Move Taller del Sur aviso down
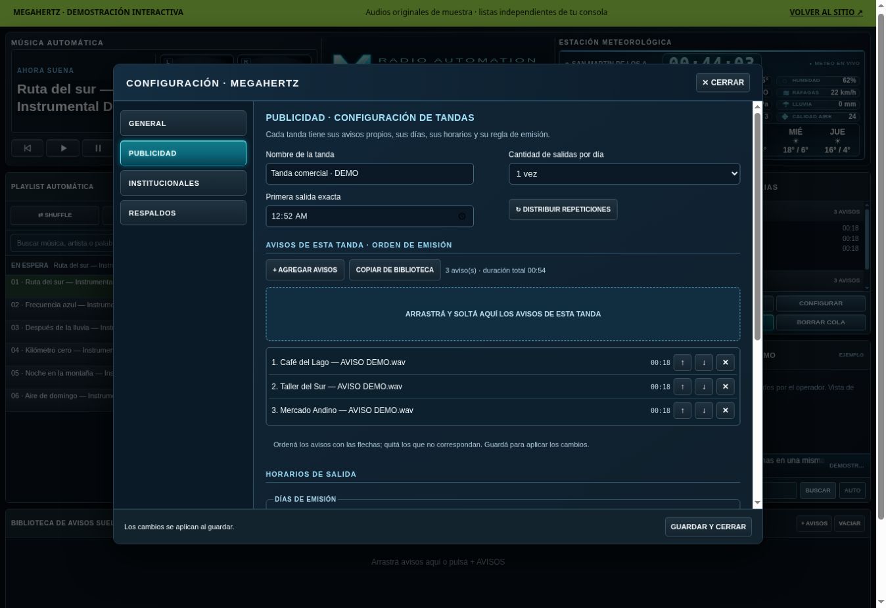 point(704,387)
